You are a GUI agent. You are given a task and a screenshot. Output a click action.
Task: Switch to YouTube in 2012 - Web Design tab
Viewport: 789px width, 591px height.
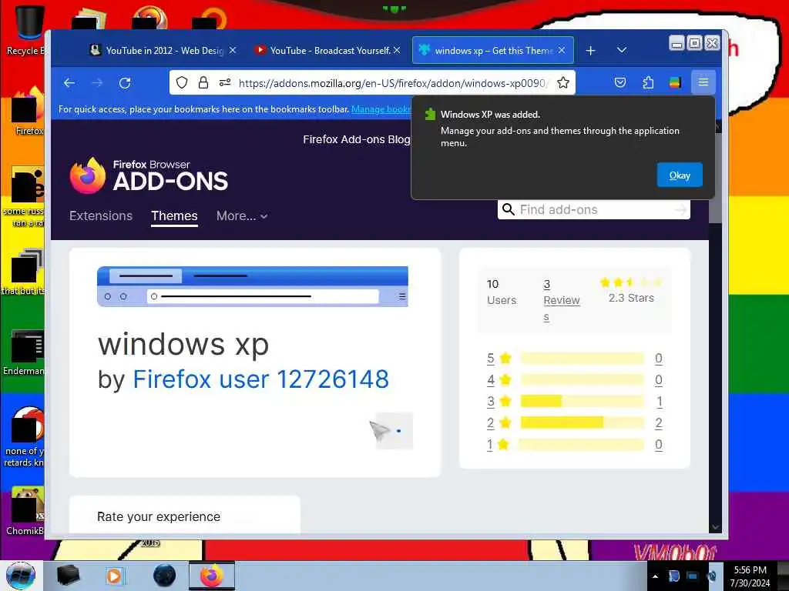pos(163,50)
